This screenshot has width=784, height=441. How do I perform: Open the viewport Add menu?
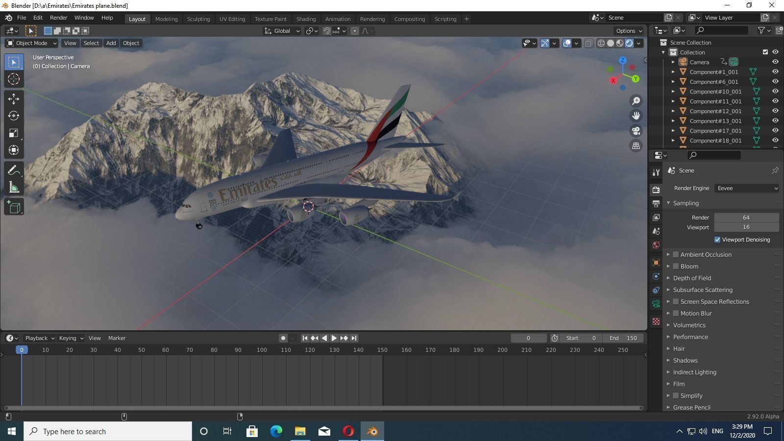[111, 43]
